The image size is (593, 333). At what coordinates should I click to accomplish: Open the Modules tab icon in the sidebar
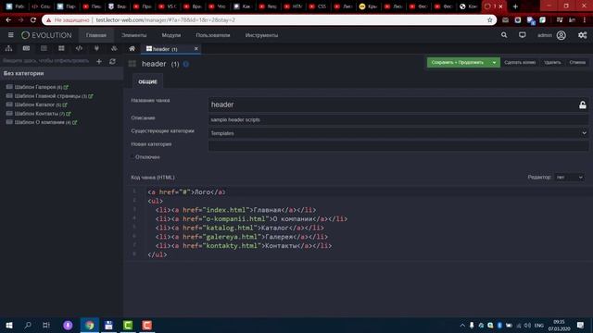pos(114,48)
